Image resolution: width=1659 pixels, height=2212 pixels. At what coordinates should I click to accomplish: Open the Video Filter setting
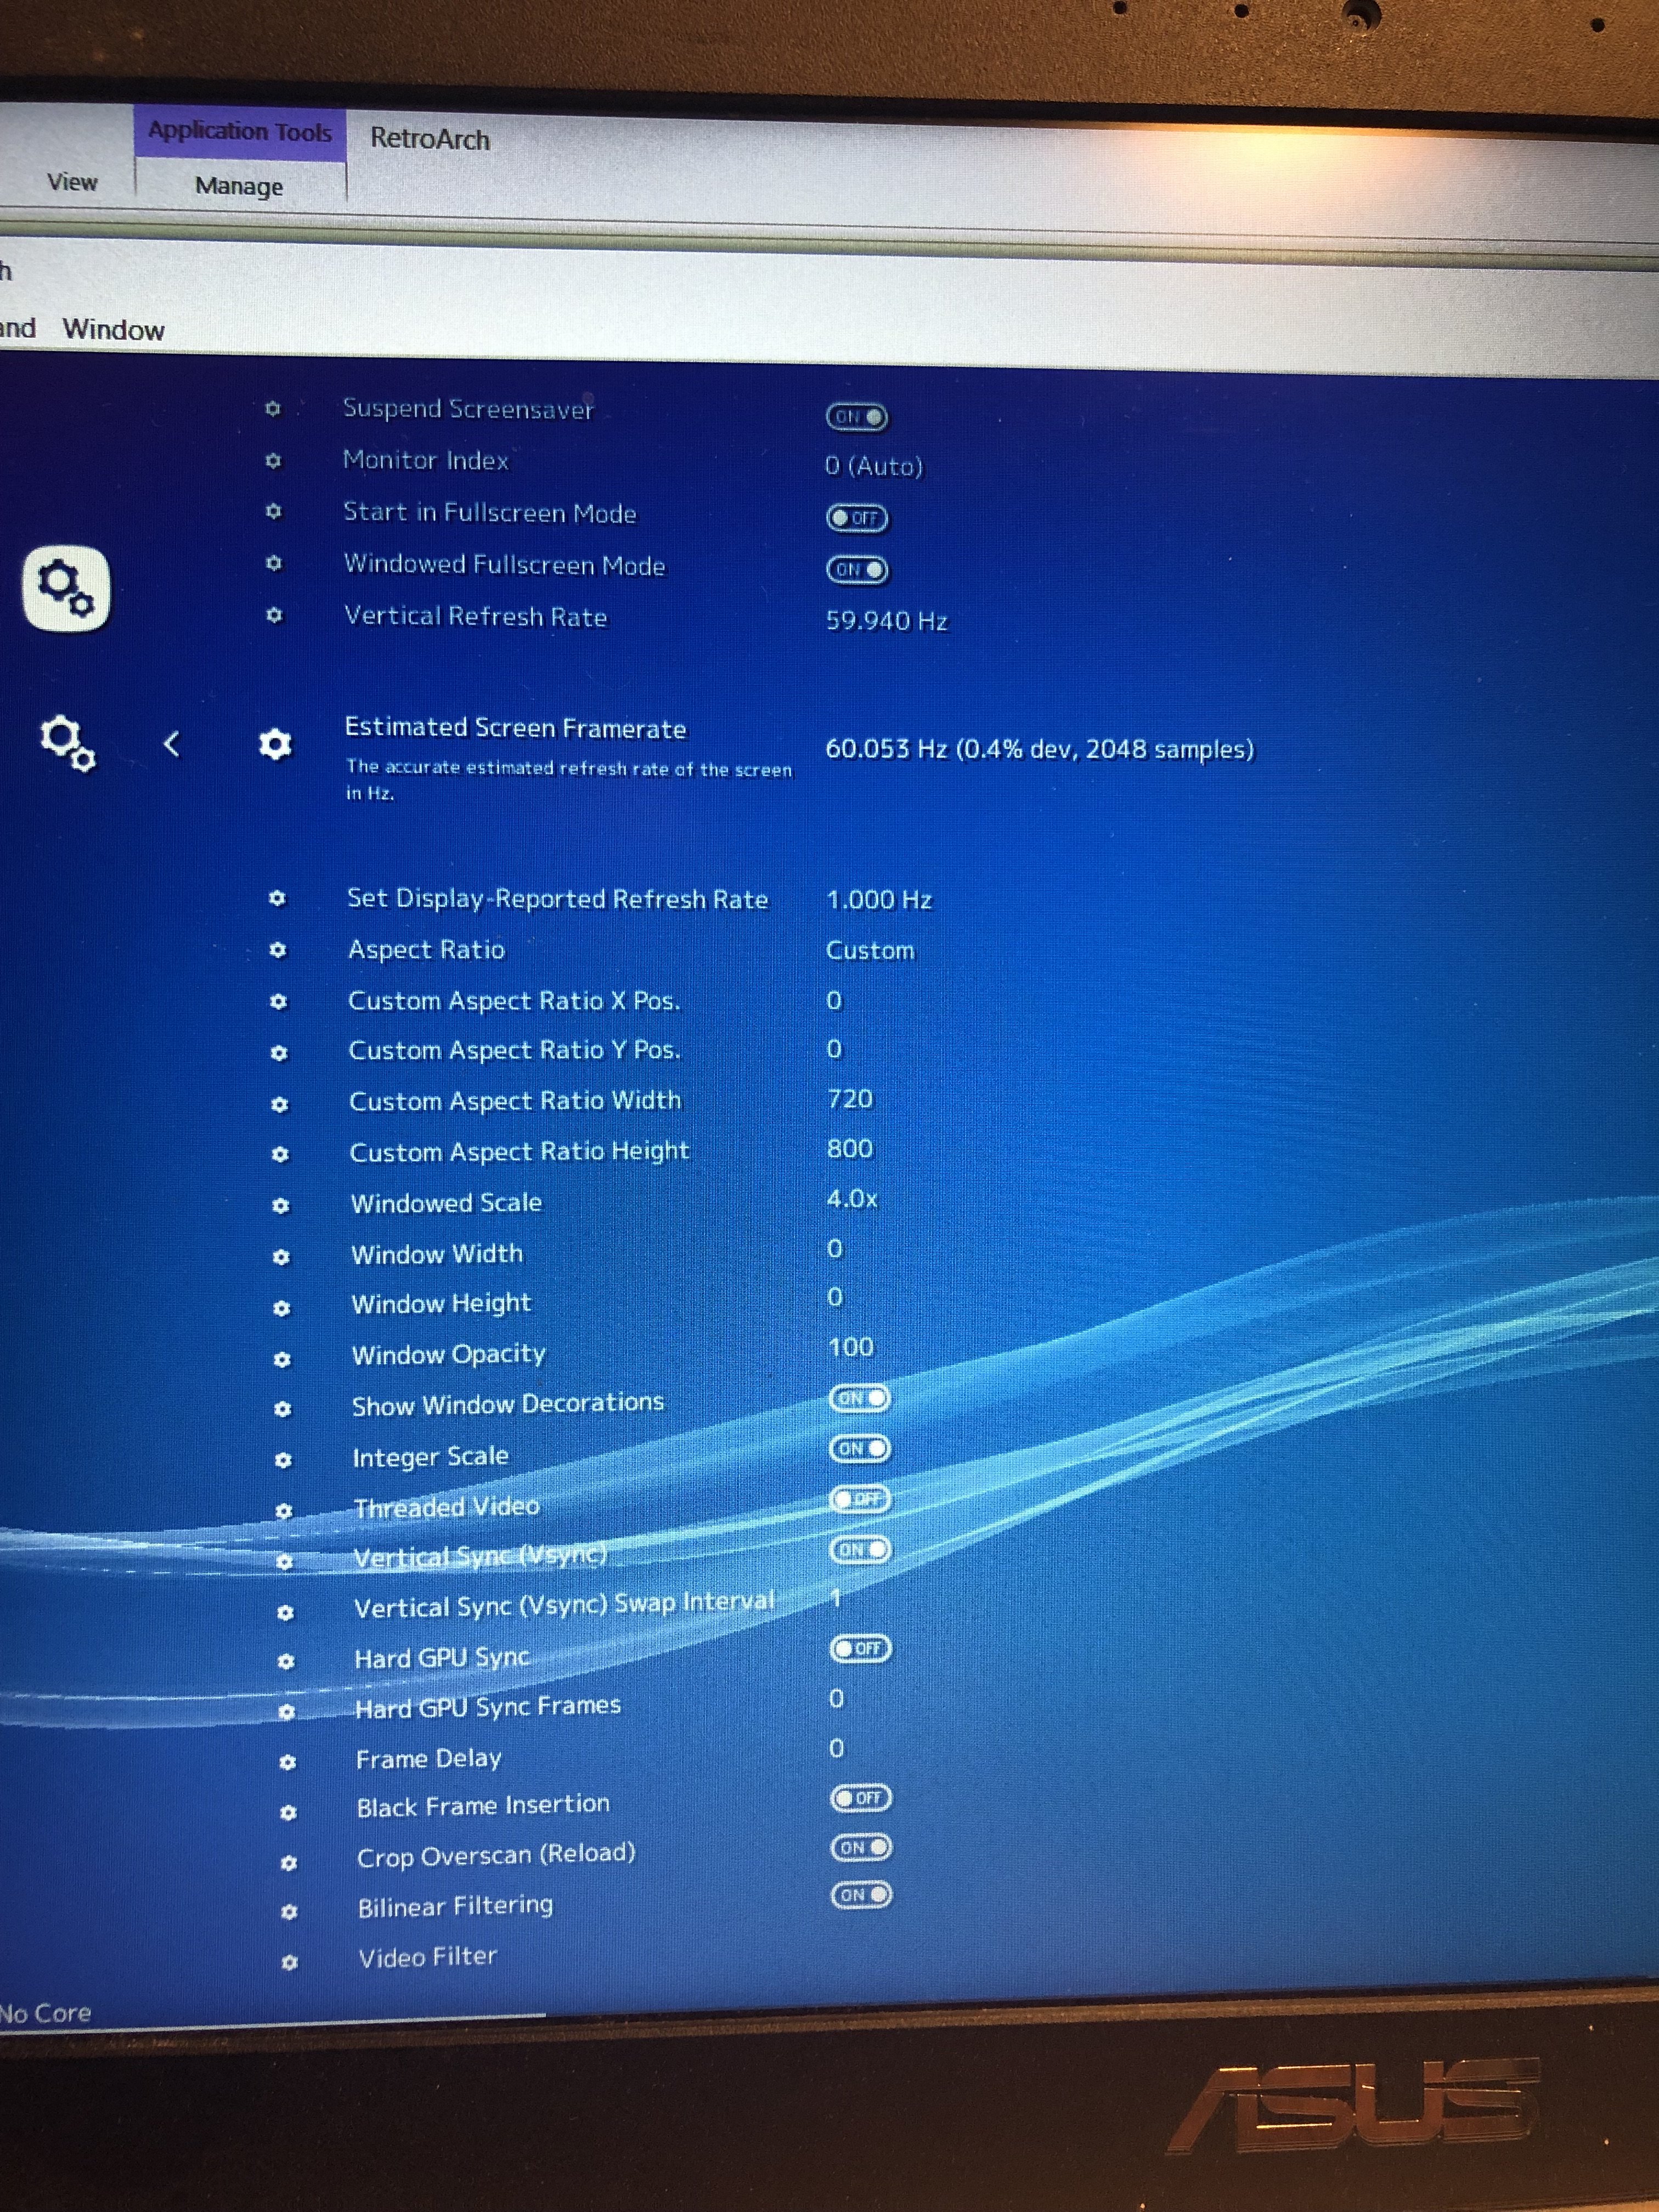(x=427, y=1957)
